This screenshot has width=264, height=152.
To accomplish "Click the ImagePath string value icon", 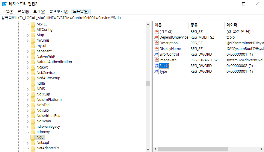I will [156, 60].
